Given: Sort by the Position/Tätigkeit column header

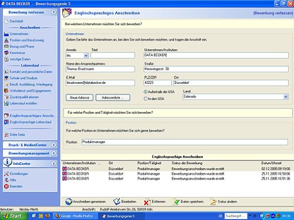Looking at the screenshot, I should point(149,163).
